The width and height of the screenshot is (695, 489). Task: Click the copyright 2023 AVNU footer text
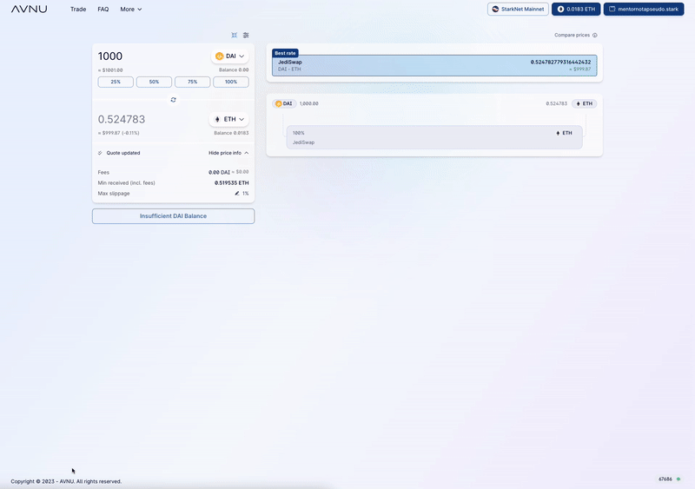pyautogui.click(x=66, y=481)
